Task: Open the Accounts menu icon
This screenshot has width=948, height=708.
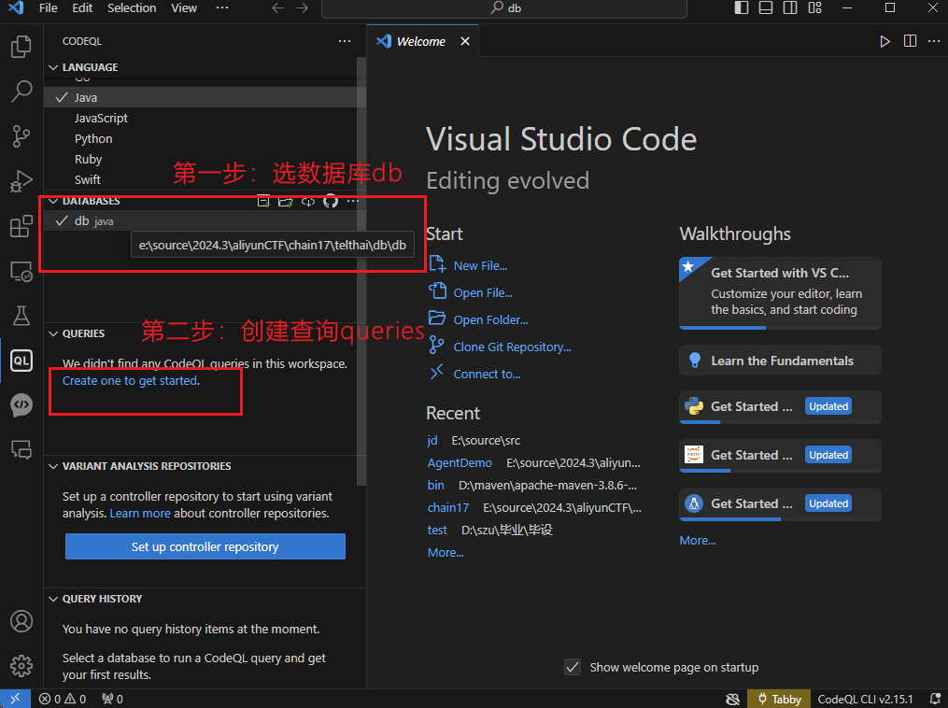Action: click(x=21, y=621)
